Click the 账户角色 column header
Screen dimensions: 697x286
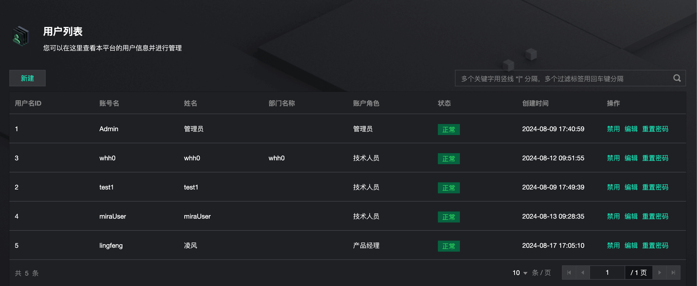pos(366,103)
